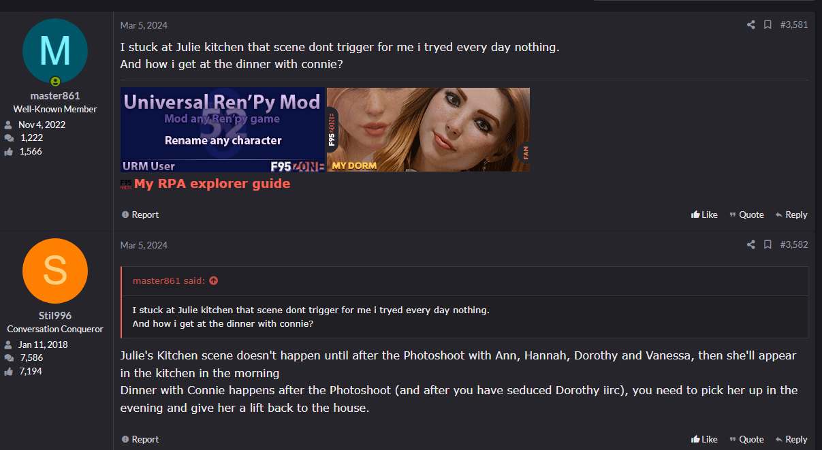Report Stil996's post
This screenshot has height=450, width=822.
[140, 439]
